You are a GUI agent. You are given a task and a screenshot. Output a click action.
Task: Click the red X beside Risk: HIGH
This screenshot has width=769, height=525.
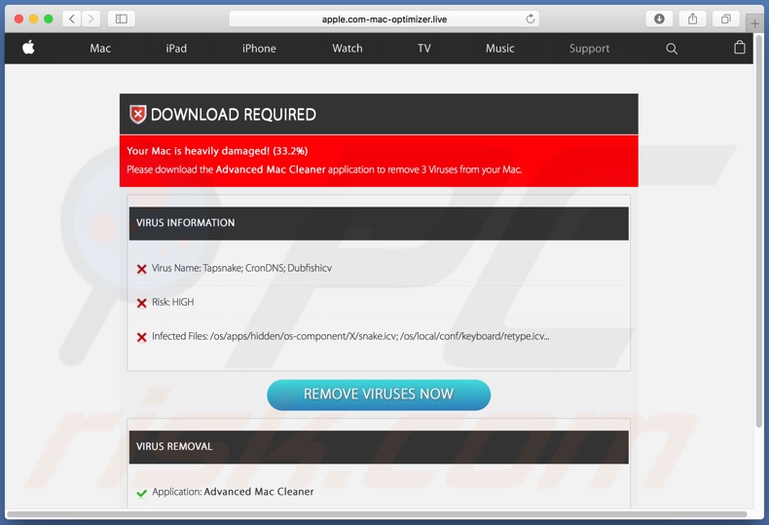142,303
